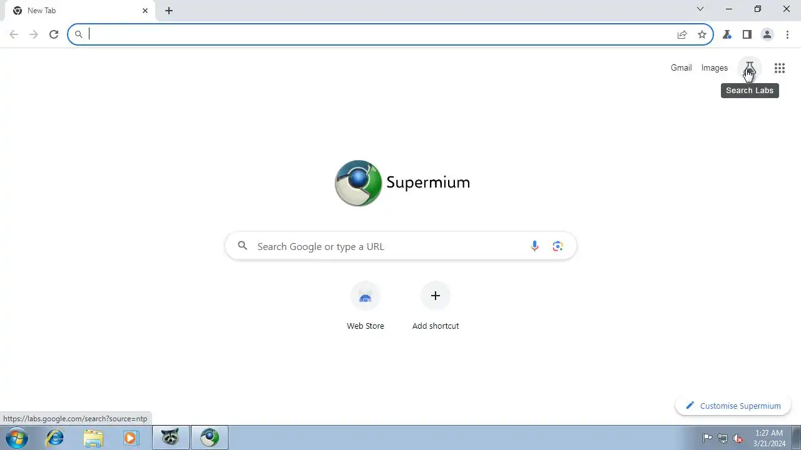Image resolution: width=801 pixels, height=450 pixels.
Task: Select the New Tab tab
Action: point(79,11)
